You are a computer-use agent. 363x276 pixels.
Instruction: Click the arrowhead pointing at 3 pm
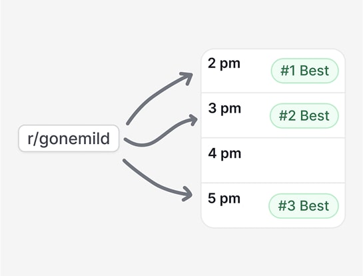point(192,119)
